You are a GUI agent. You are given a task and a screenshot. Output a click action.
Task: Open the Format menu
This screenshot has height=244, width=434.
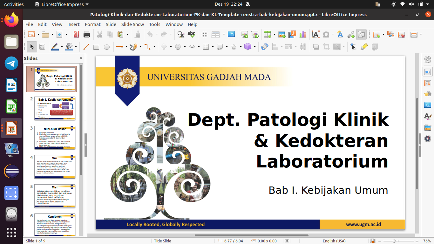93,24
